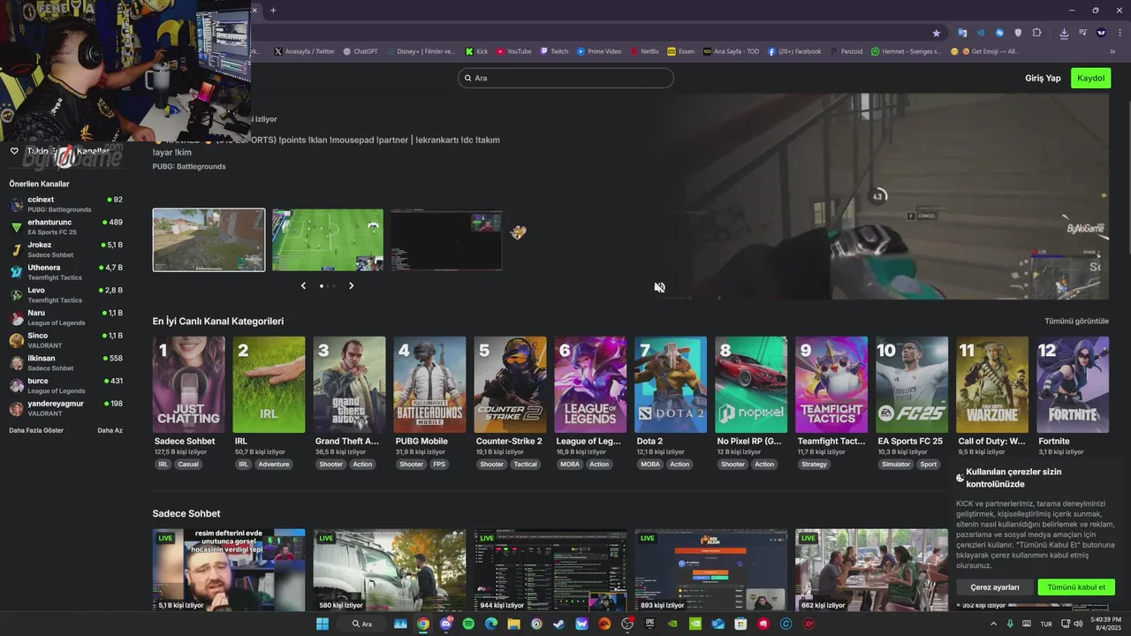Open Levo channel in sidebar

66,295
